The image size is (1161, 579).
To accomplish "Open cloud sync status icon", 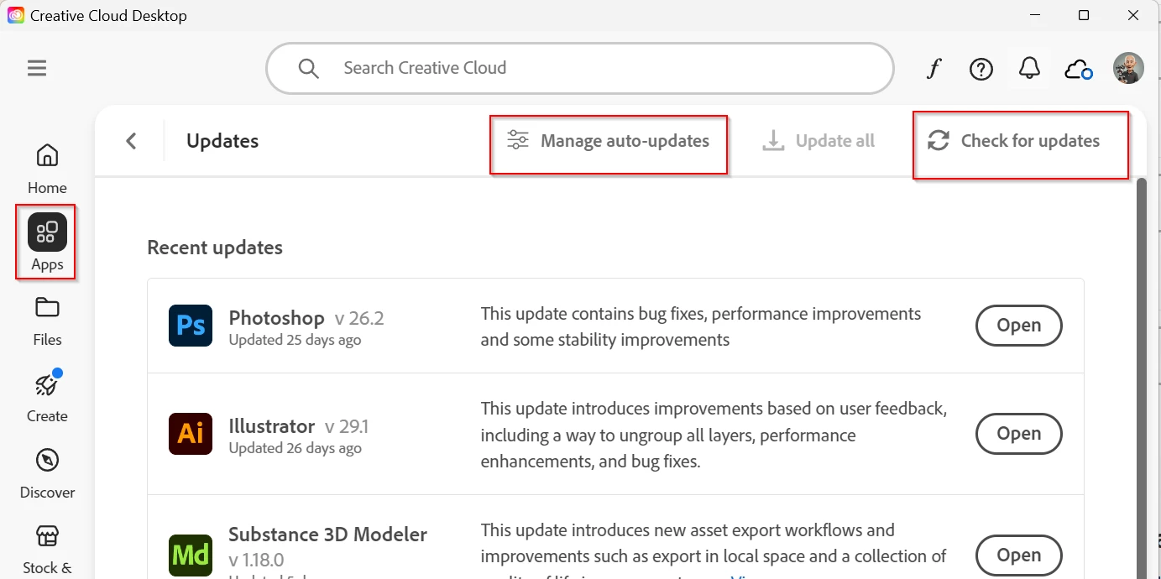I will [1078, 69].
